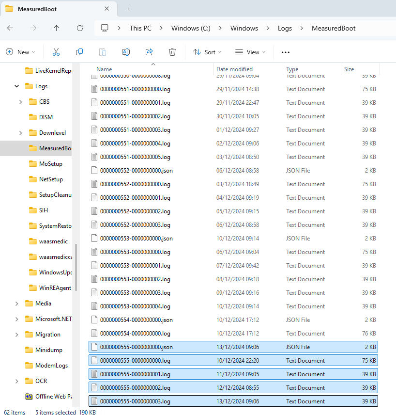This screenshot has width=396, height=416.
Task: Expand the CBS folder in tree
Action: 20,102
